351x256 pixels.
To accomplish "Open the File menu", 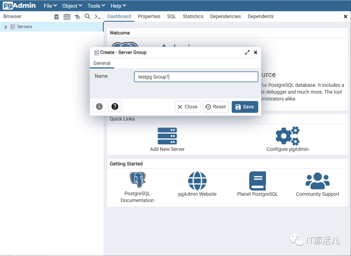I will tap(50, 6).
